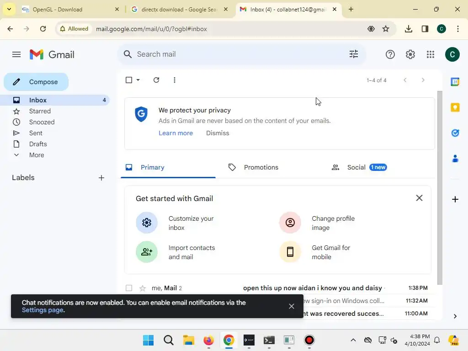Click the Gmail logo
Screen dimensions: 468x351
pos(52,54)
